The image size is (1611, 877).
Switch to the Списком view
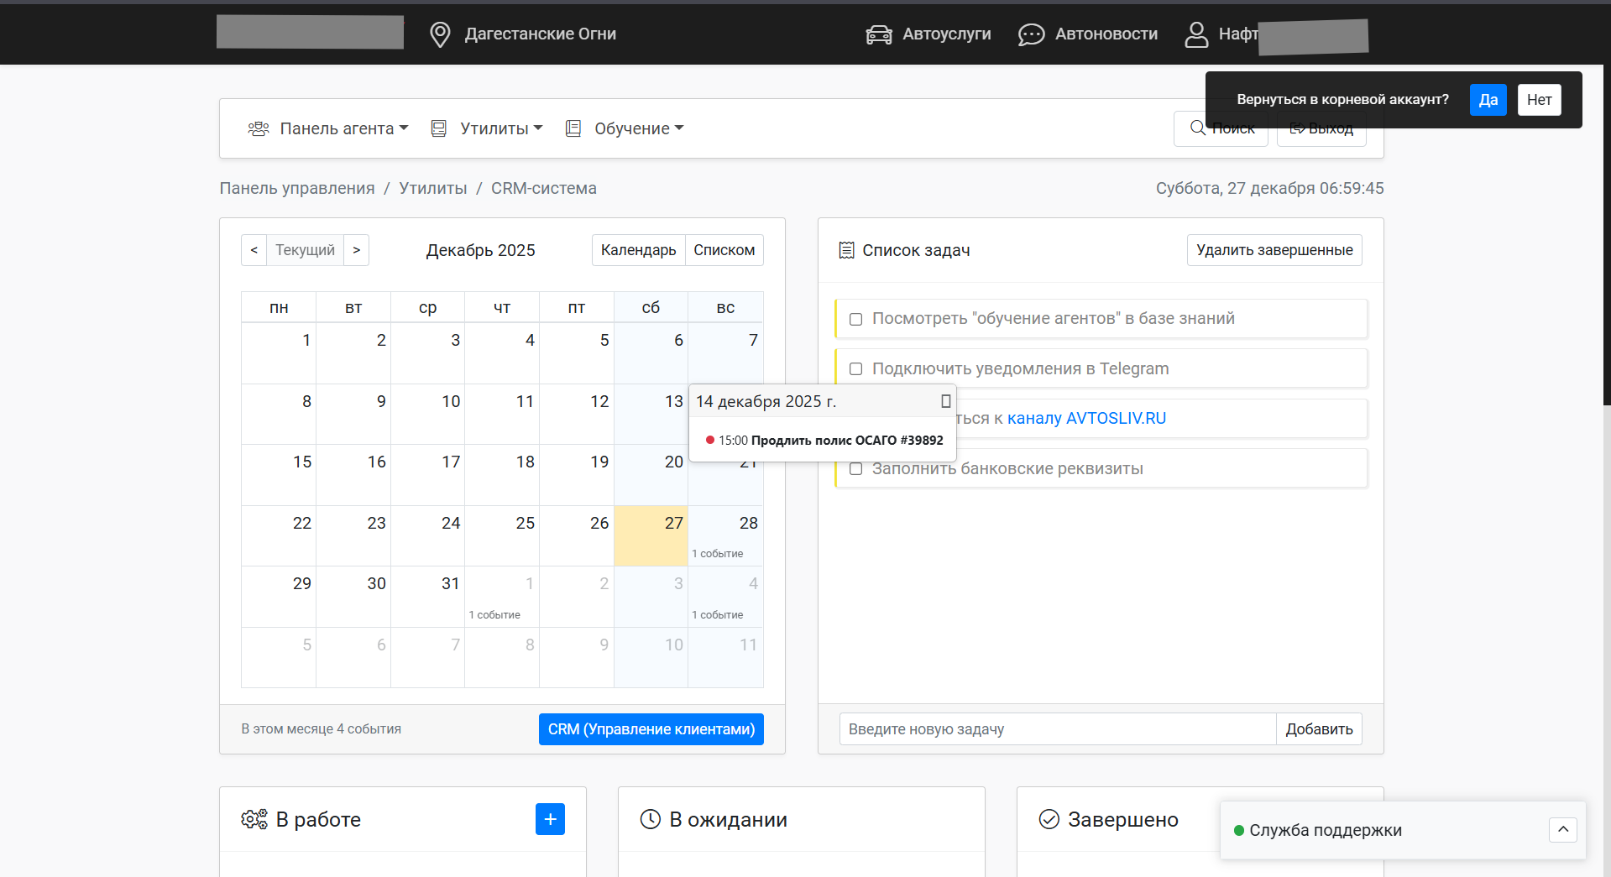tap(724, 250)
